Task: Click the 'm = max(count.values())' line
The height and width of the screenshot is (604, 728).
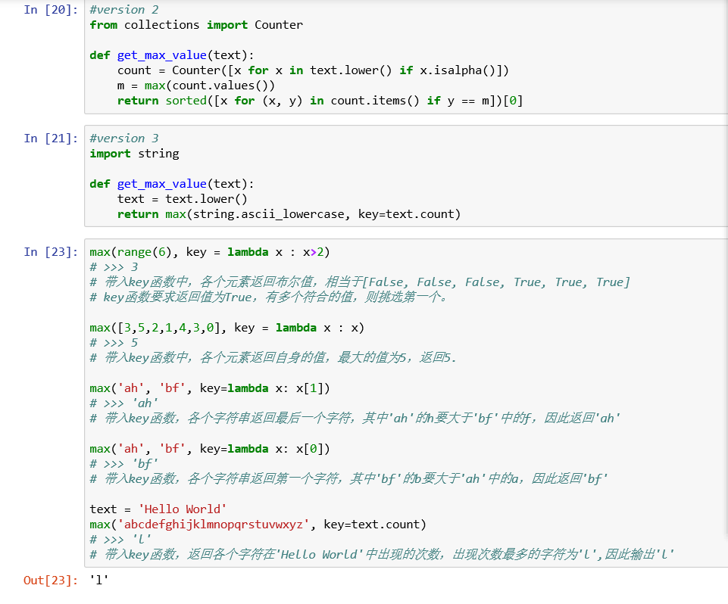Action: coord(196,86)
